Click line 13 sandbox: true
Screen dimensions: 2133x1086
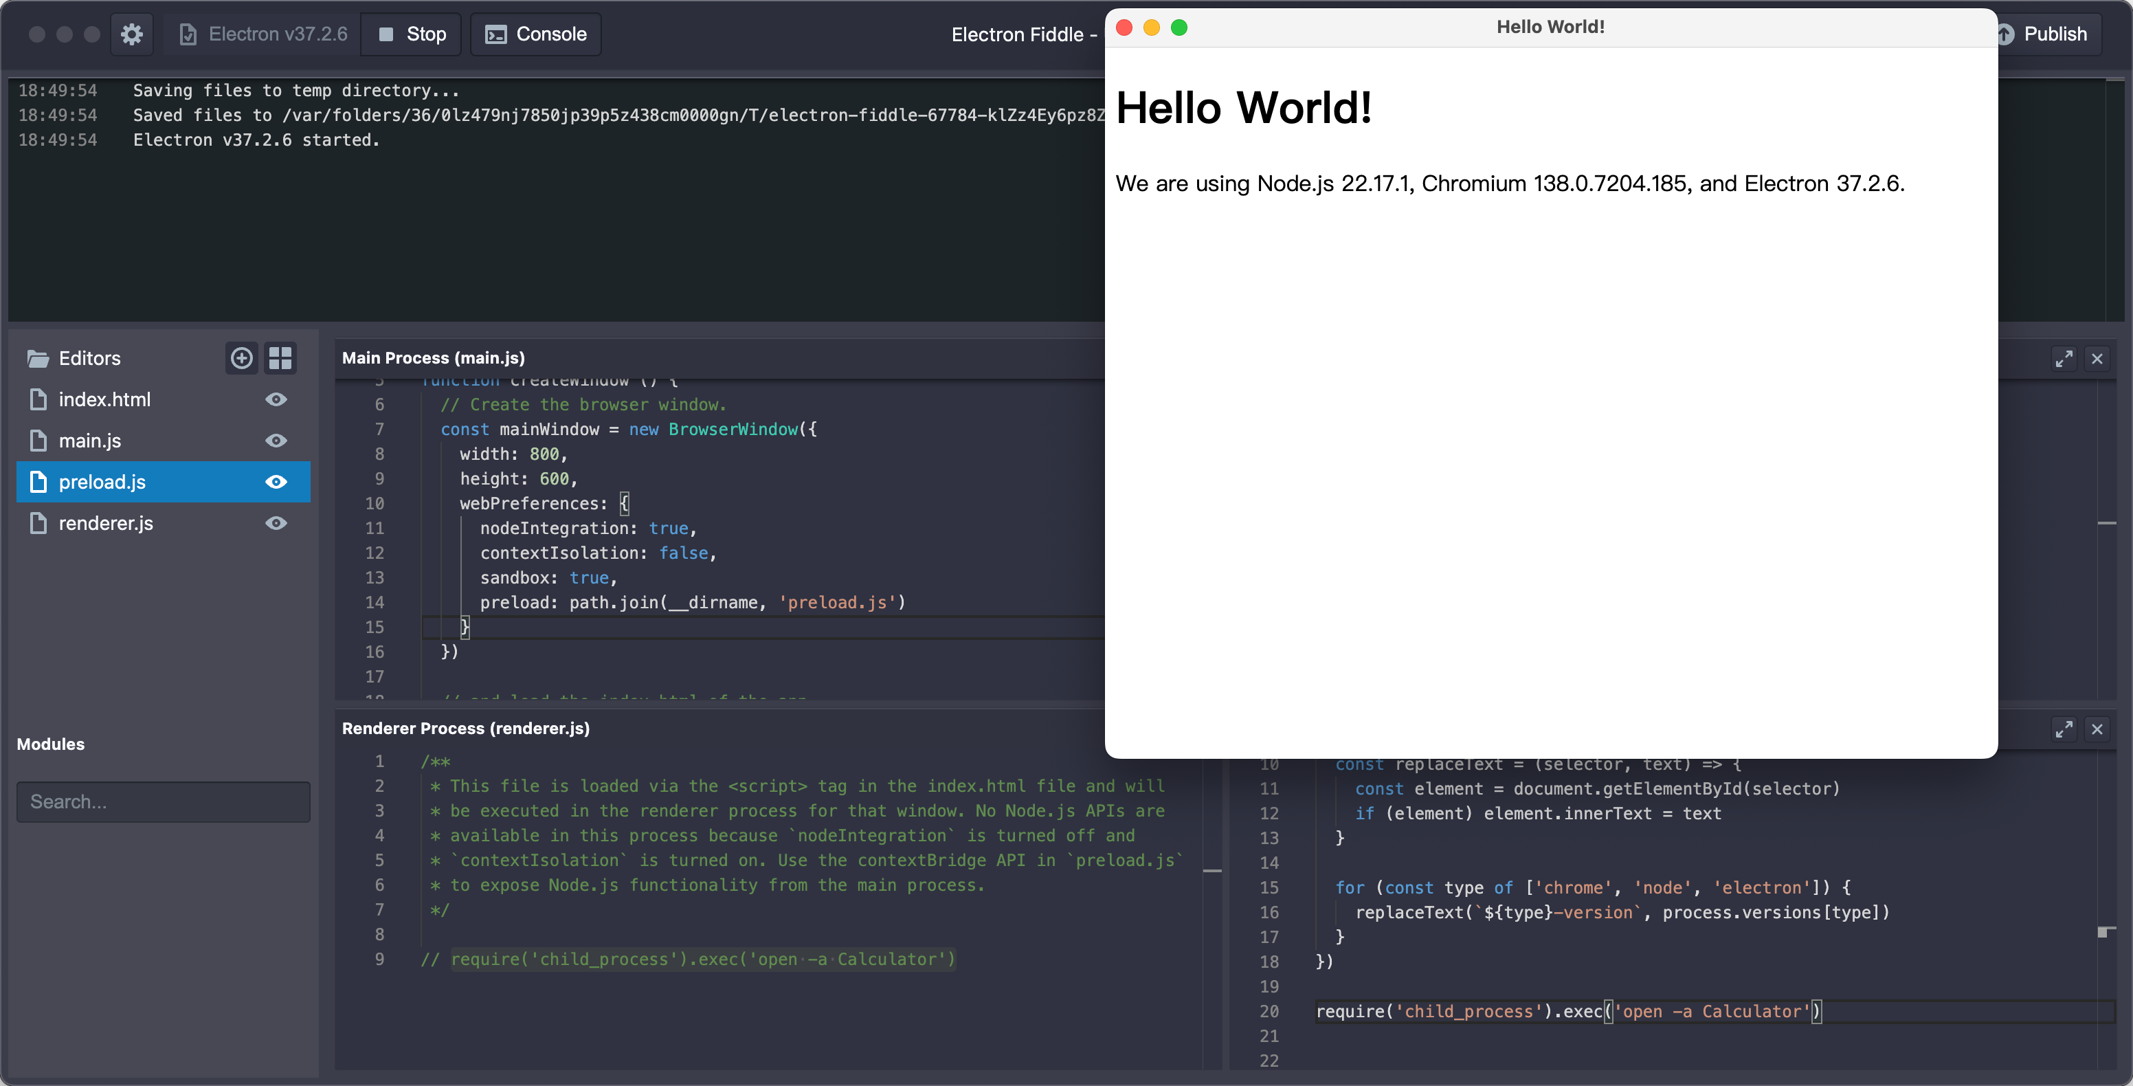point(549,578)
